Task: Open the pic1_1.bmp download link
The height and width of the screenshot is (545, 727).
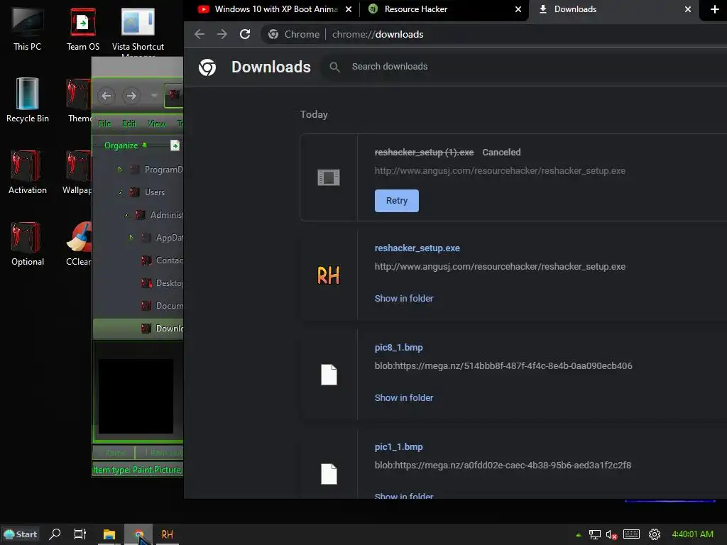Action: tap(398, 447)
